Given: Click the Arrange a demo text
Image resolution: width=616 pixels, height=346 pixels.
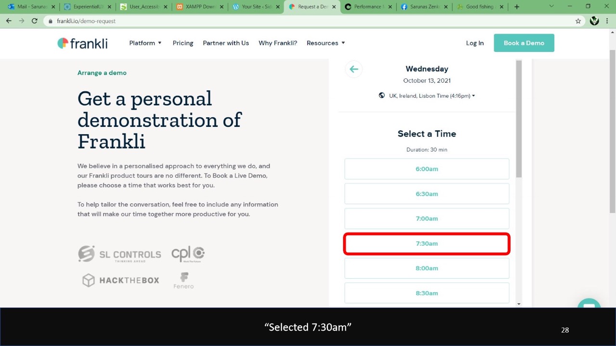Looking at the screenshot, I should pos(102,73).
